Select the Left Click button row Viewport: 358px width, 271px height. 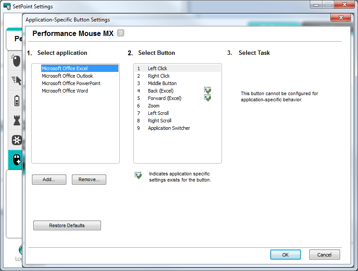click(x=178, y=68)
